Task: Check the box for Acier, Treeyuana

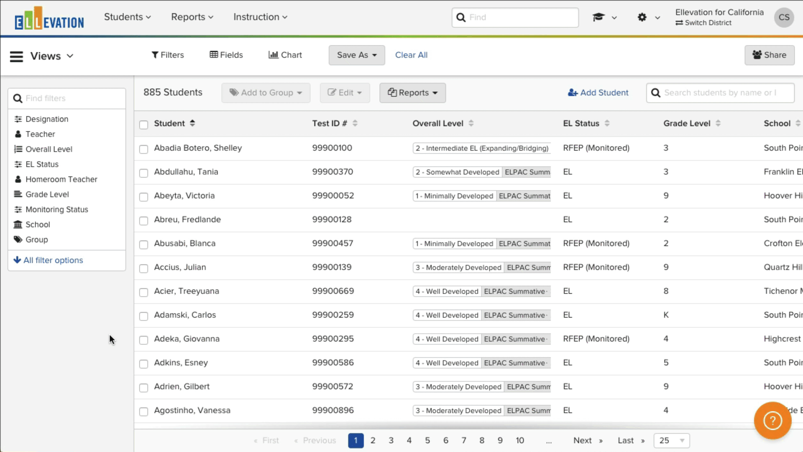Action: point(143,293)
